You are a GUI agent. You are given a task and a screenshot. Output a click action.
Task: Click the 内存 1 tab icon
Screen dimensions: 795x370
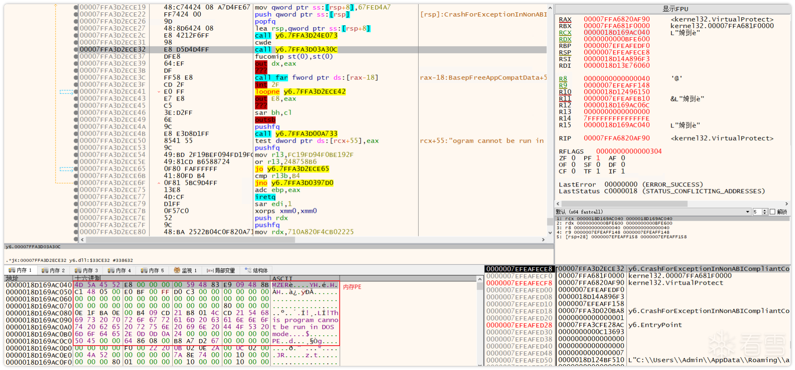point(12,270)
